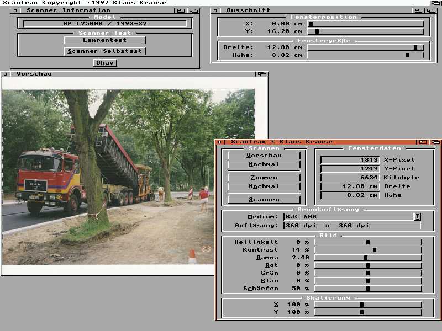Click the Rot slider
This screenshot has width=442, height=331.
[x=368, y=265]
